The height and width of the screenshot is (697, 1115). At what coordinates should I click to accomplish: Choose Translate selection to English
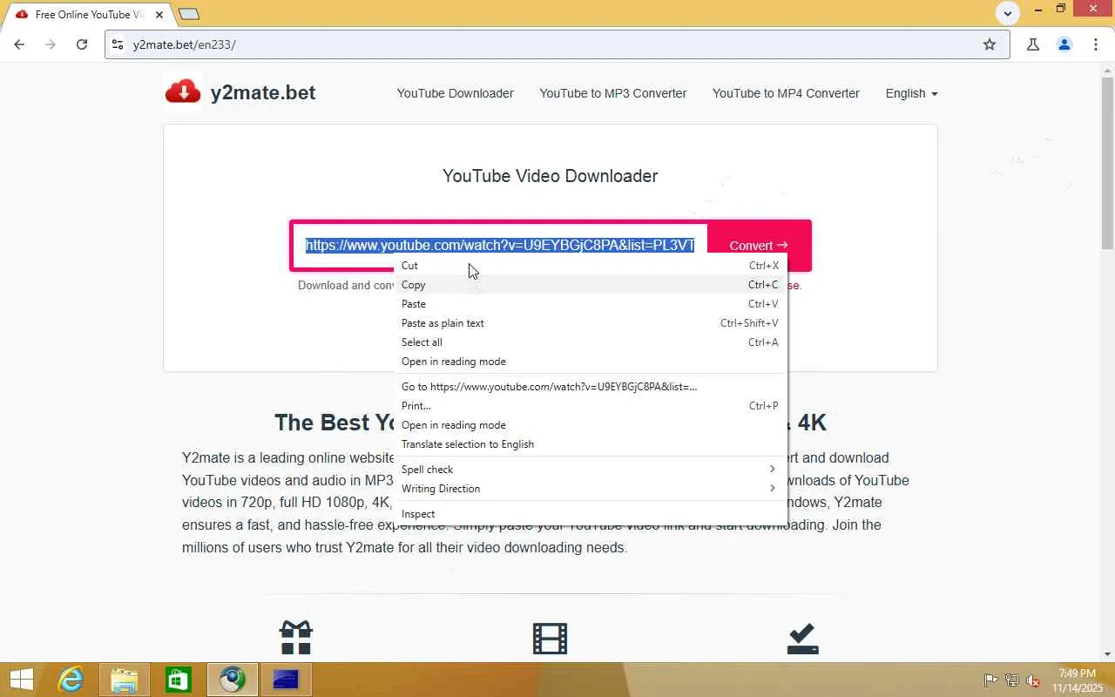(591, 444)
